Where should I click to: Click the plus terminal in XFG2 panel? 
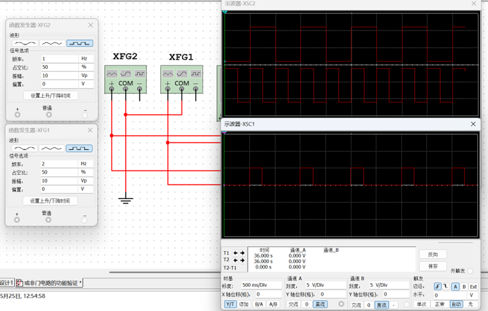pos(17,114)
